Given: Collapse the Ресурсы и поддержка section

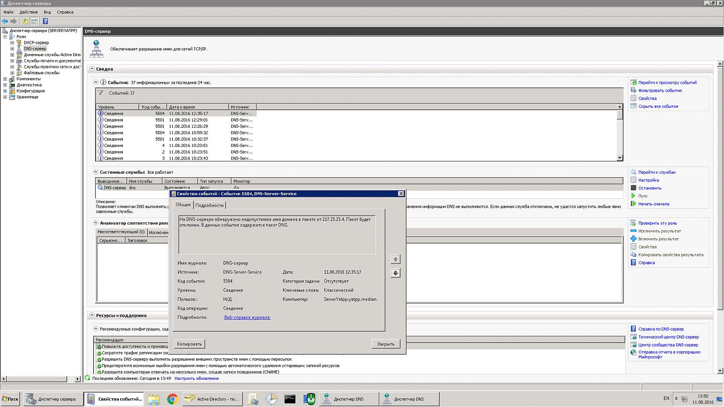Looking at the screenshot, I should pyautogui.click(x=92, y=315).
